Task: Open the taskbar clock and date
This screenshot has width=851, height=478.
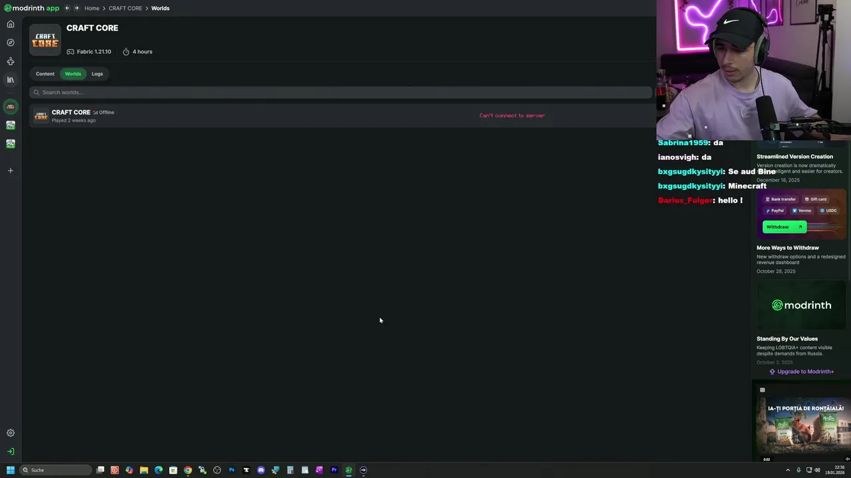Action: pyautogui.click(x=835, y=470)
